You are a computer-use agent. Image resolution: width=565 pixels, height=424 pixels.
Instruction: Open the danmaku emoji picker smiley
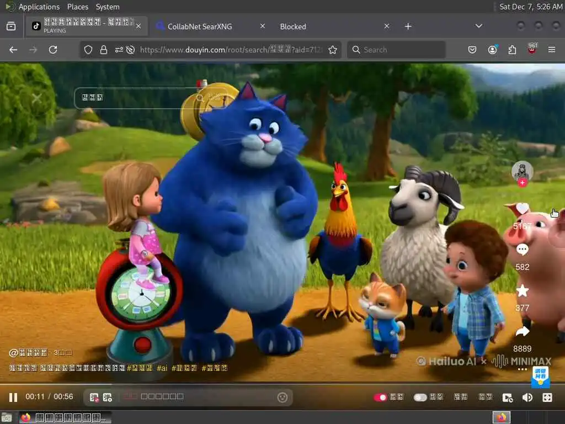pos(282,397)
